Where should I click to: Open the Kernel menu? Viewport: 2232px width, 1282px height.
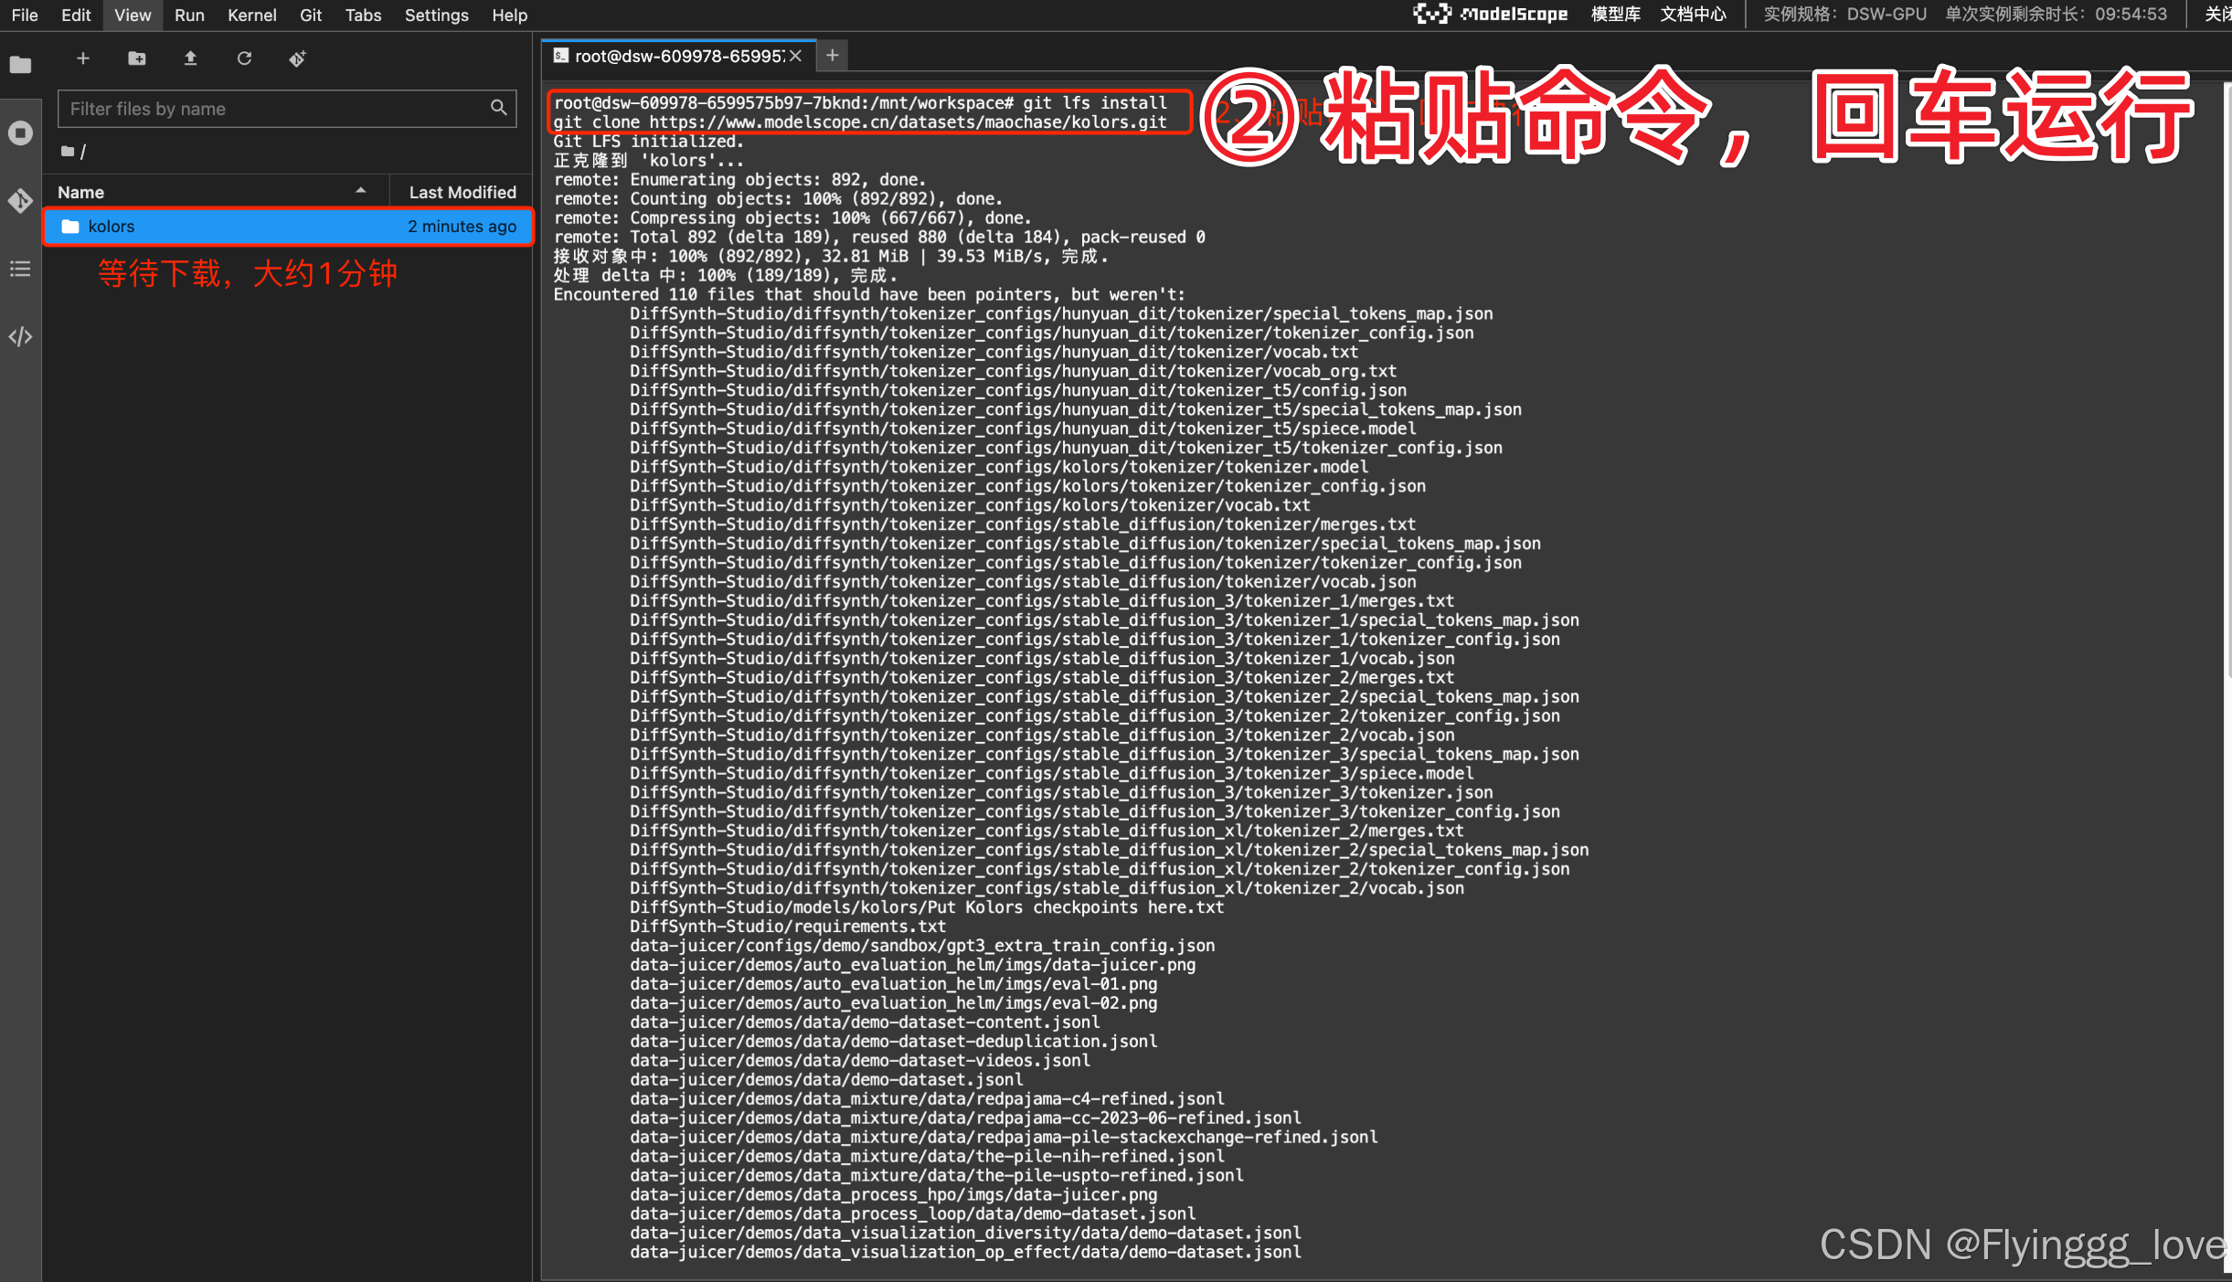click(251, 15)
